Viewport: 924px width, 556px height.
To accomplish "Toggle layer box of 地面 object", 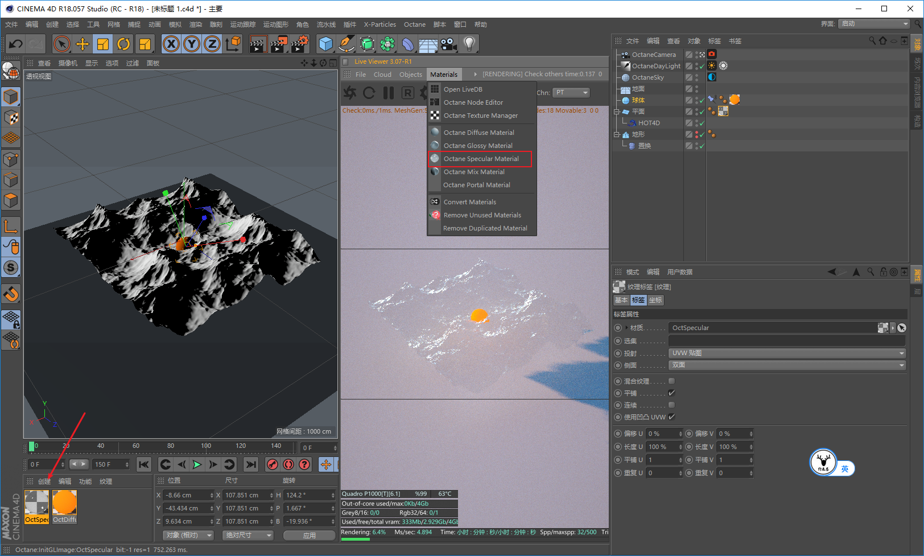I will pos(689,89).
